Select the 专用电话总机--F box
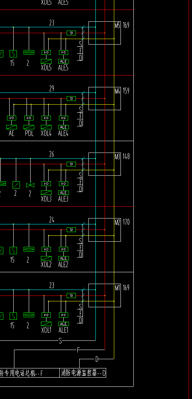 click(x=30, y=373)
